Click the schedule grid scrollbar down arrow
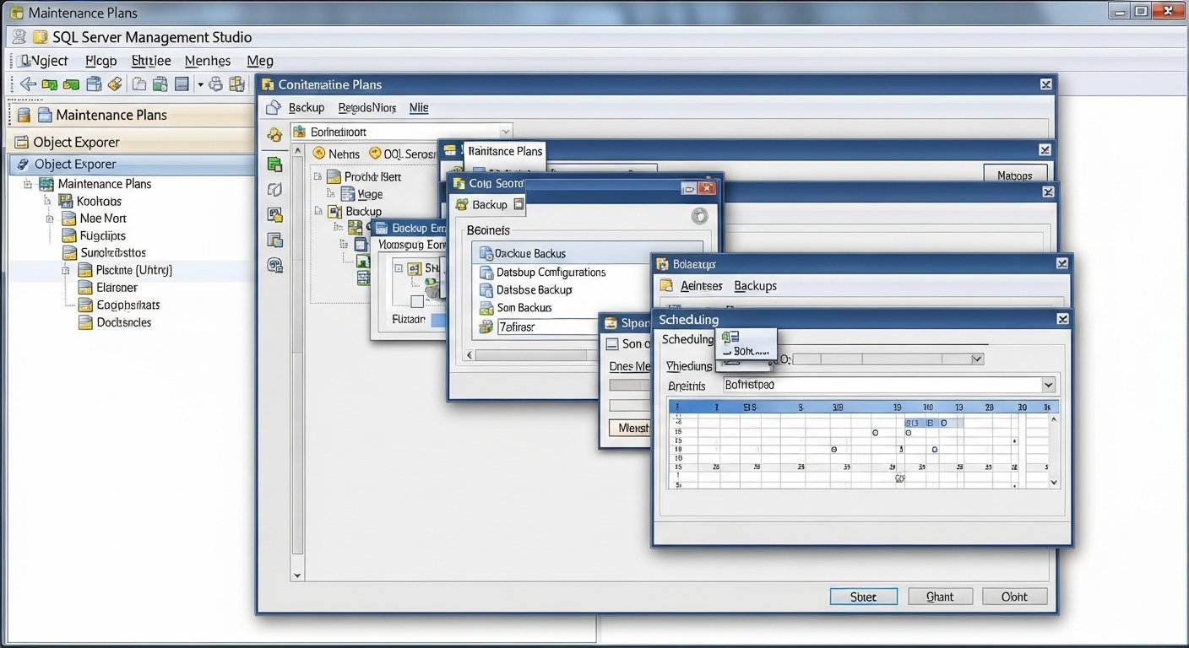 [x=1053, y=482]
